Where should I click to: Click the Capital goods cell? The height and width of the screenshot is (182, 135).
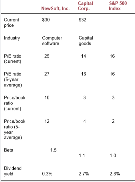pyautogui.click(x=86, y=41)
